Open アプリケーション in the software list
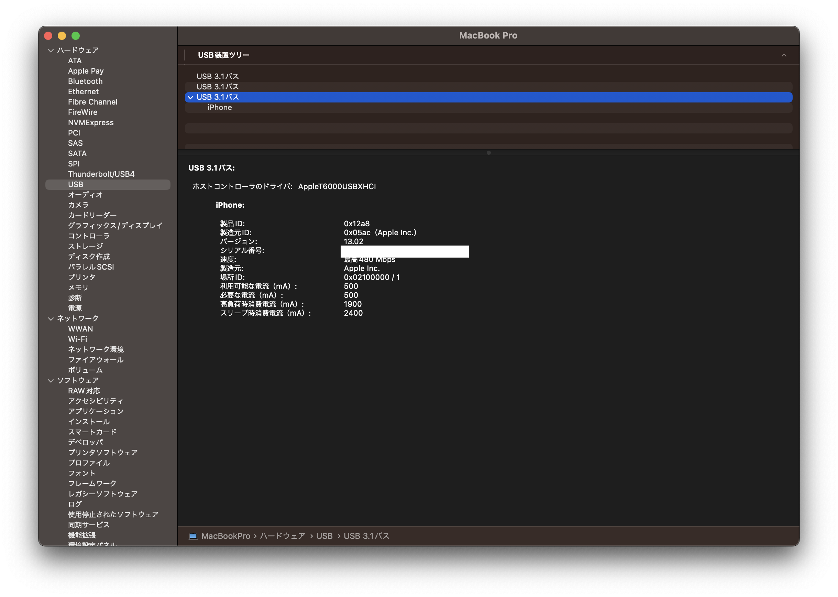Image resolution: width=838 pixels, height=597 pixels. click(96, 411)
